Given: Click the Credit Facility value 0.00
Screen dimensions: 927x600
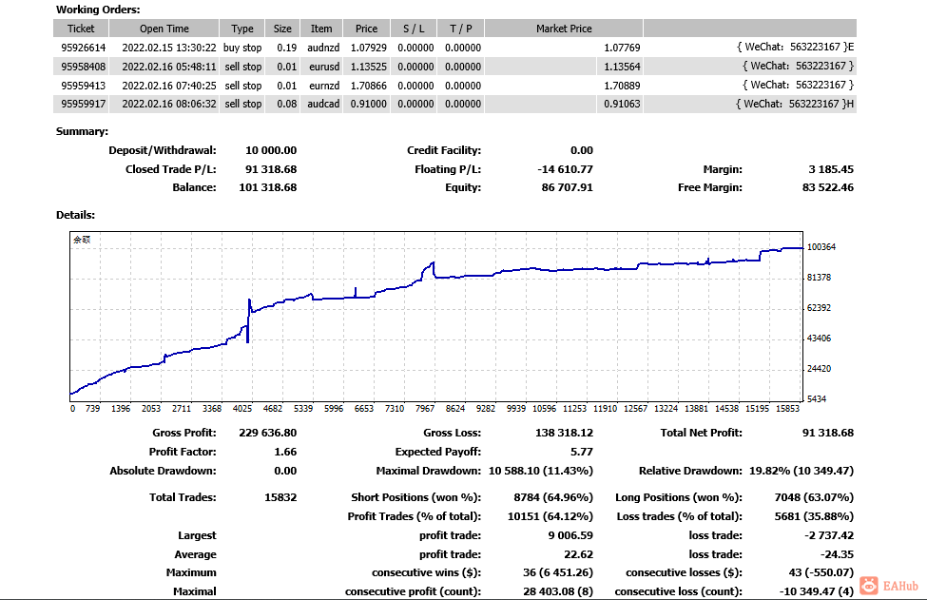Looking at the screenshot, I should pos(582,150).
